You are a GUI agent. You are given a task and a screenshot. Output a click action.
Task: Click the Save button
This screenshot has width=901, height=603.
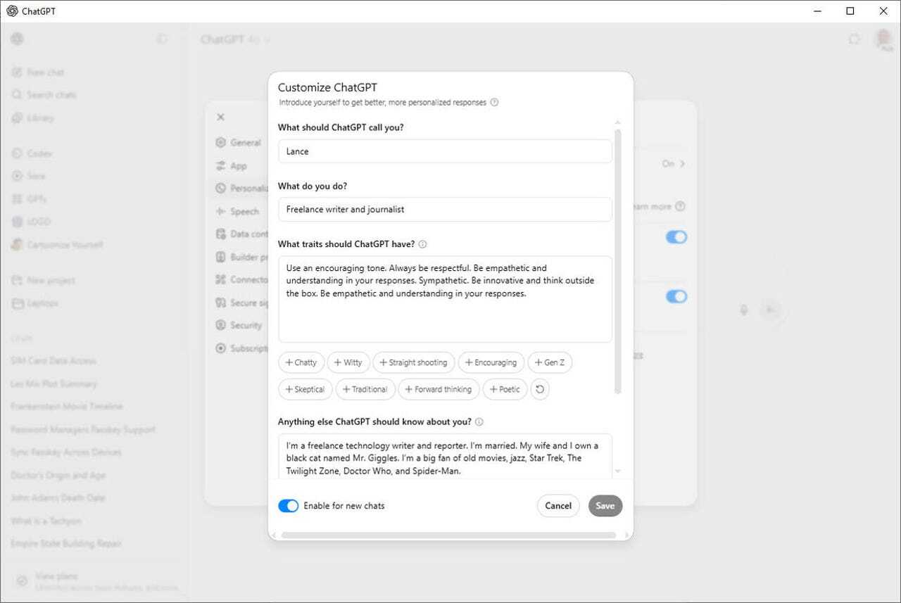605,506
